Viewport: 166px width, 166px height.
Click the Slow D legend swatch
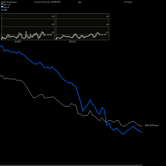2,4
